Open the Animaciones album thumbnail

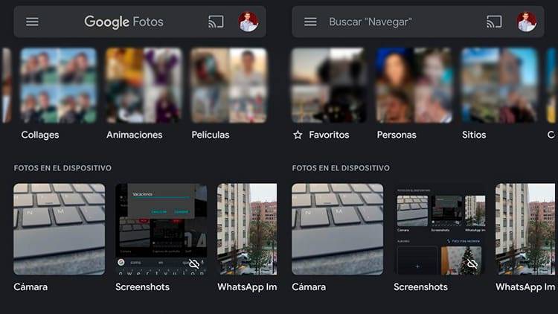tap(144, 86)
